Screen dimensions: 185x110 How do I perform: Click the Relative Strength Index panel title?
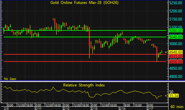point(84,85)
